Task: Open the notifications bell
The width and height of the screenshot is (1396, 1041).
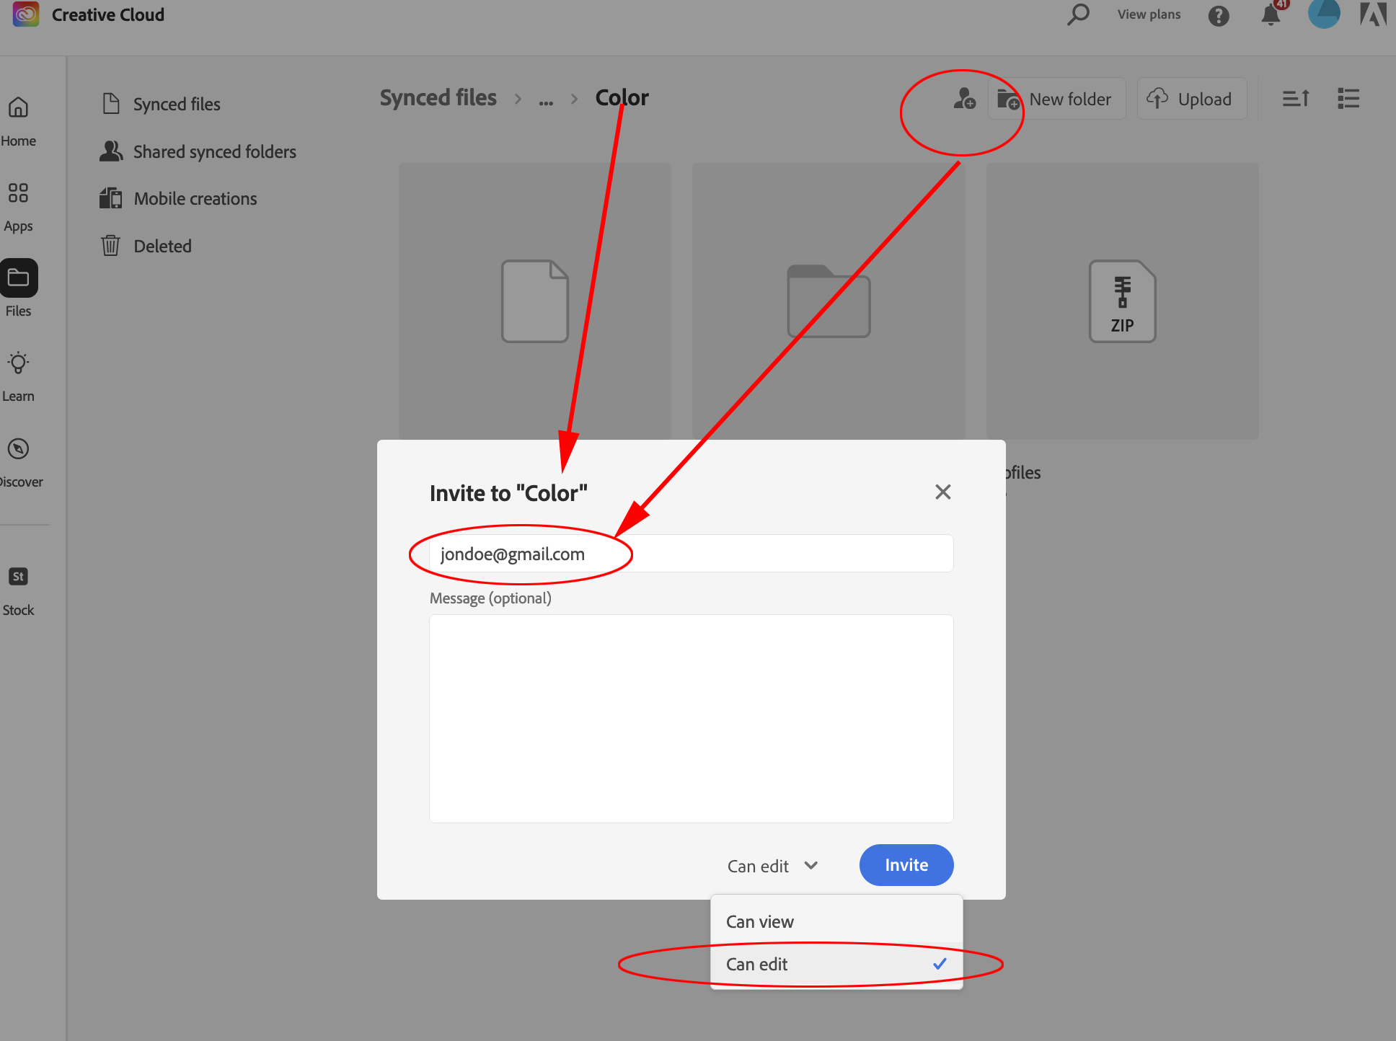Action: [1270, 14]
